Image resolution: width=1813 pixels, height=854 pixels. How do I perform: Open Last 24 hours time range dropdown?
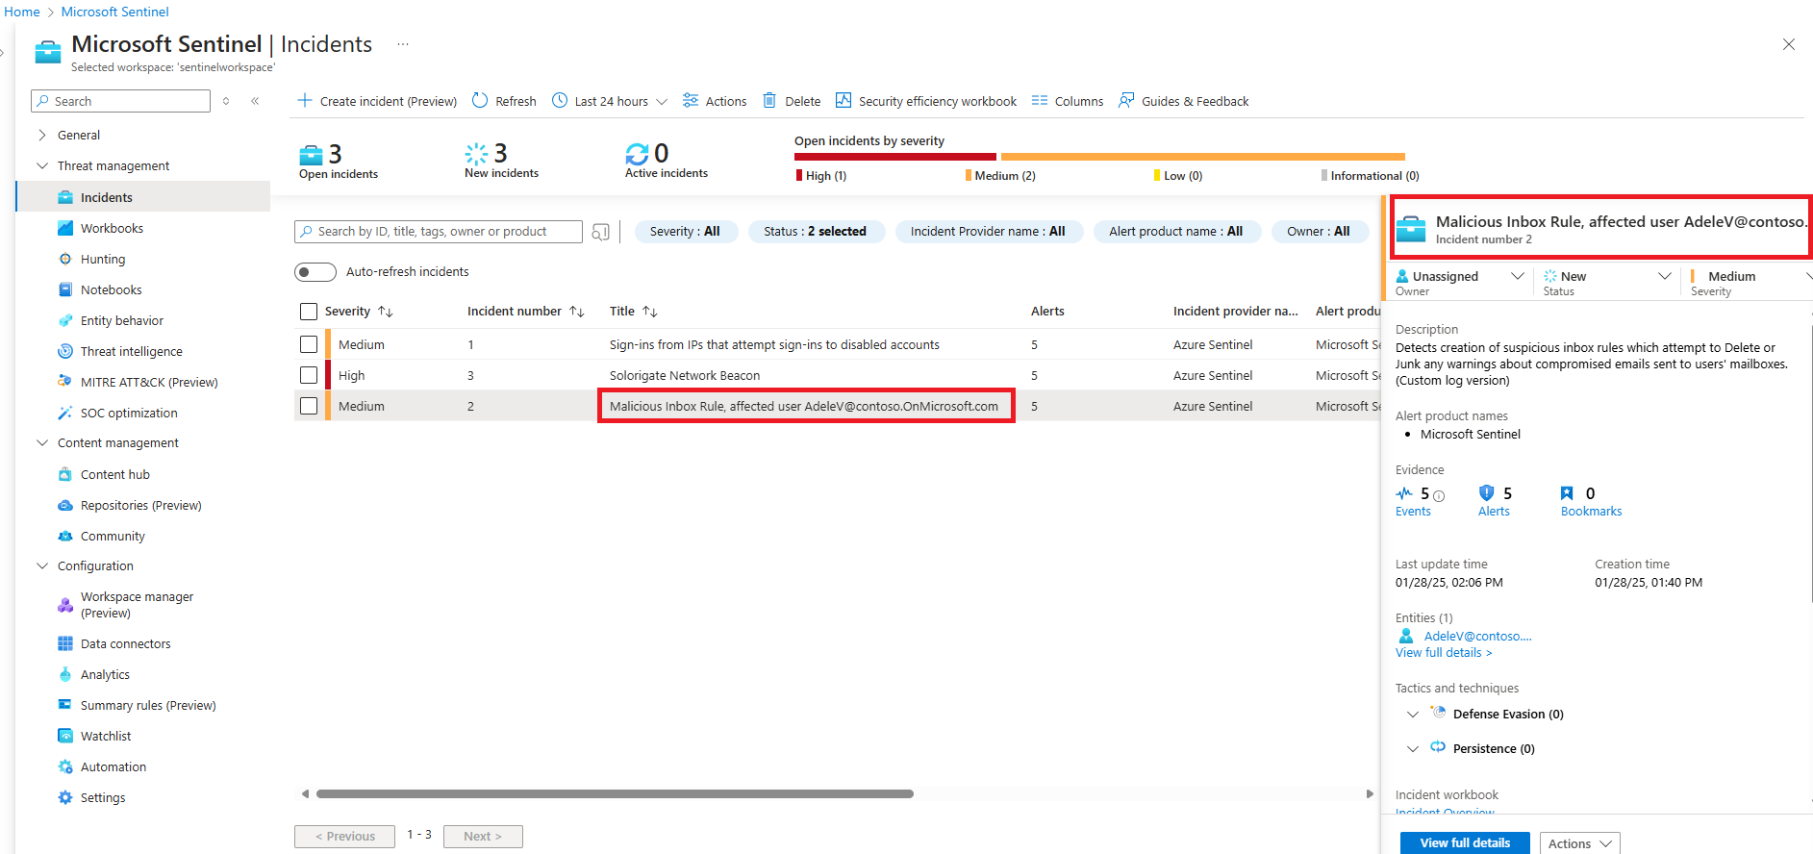(x=610, y=101)
